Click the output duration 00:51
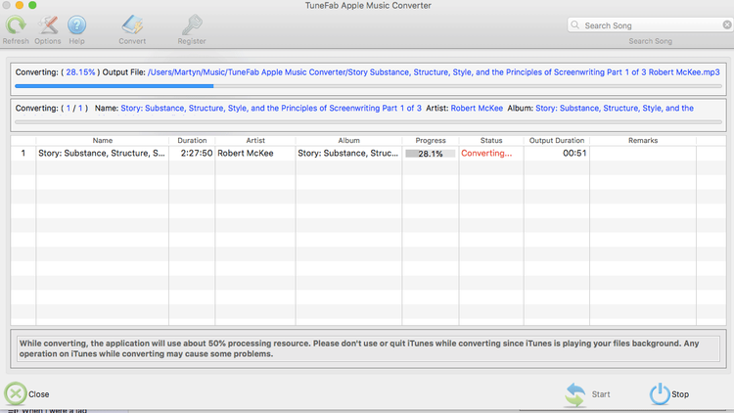Image resolution: width=734 pixels, height=413 pixels. point(574,153)
